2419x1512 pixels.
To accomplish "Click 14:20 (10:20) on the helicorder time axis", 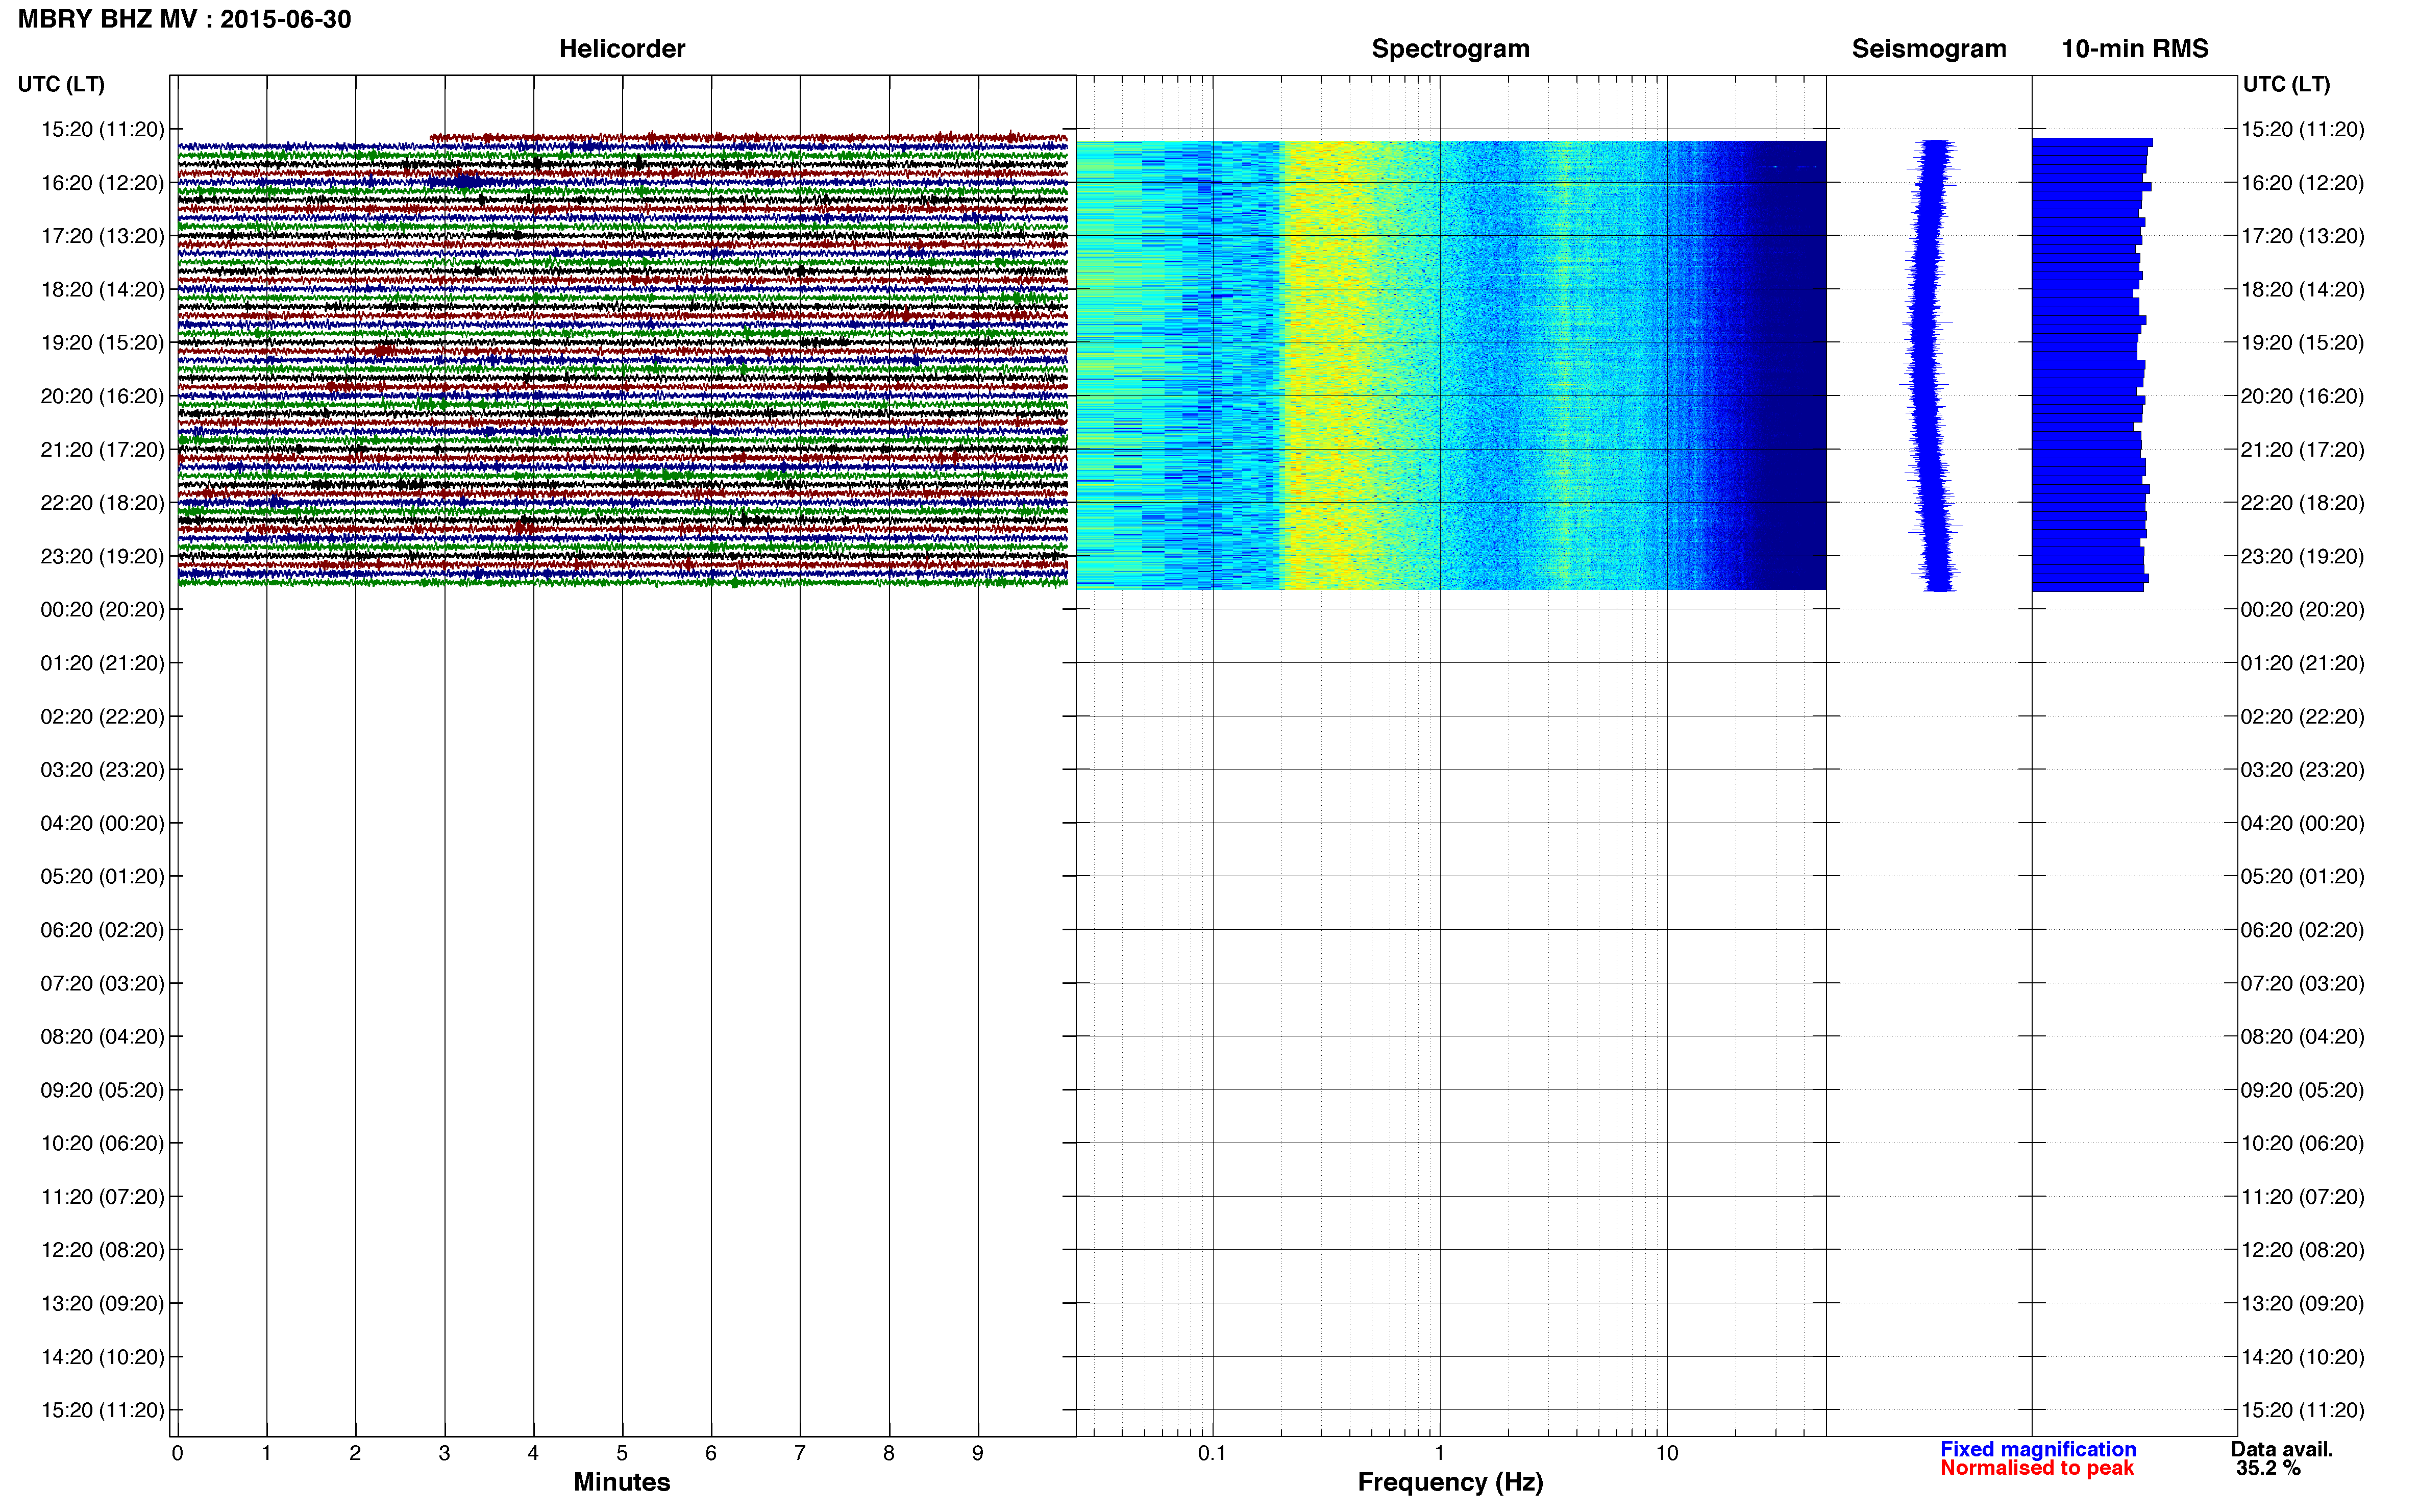I will point(102,1357).
